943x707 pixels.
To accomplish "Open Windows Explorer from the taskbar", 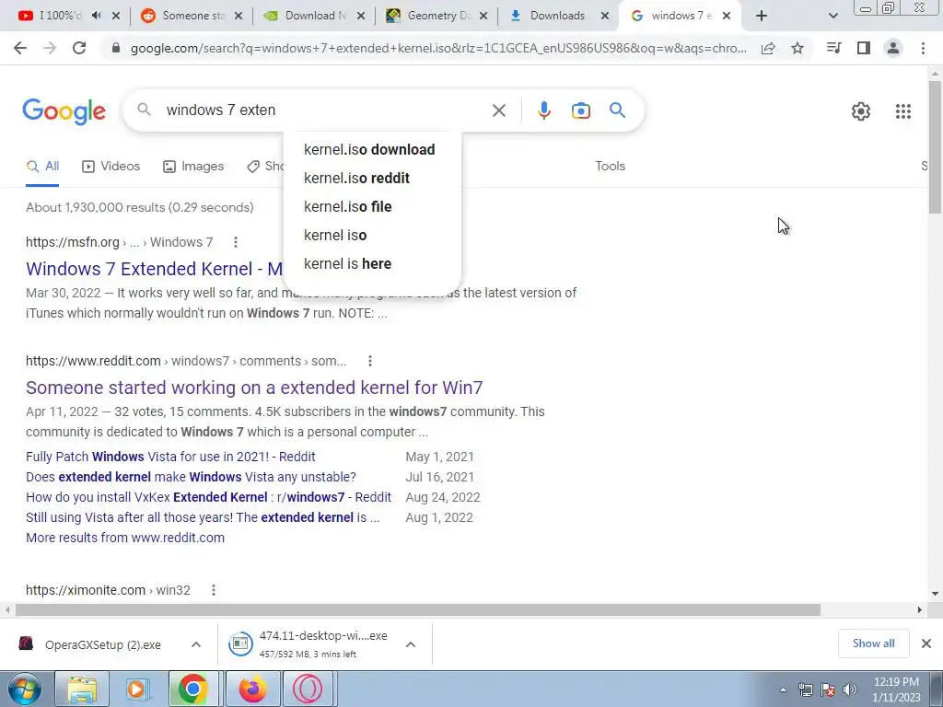I will pos(82,689).
